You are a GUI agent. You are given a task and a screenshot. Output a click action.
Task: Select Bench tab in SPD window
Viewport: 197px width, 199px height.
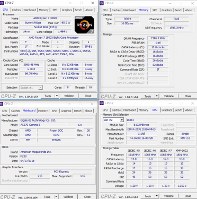click(x=178, y=110)
